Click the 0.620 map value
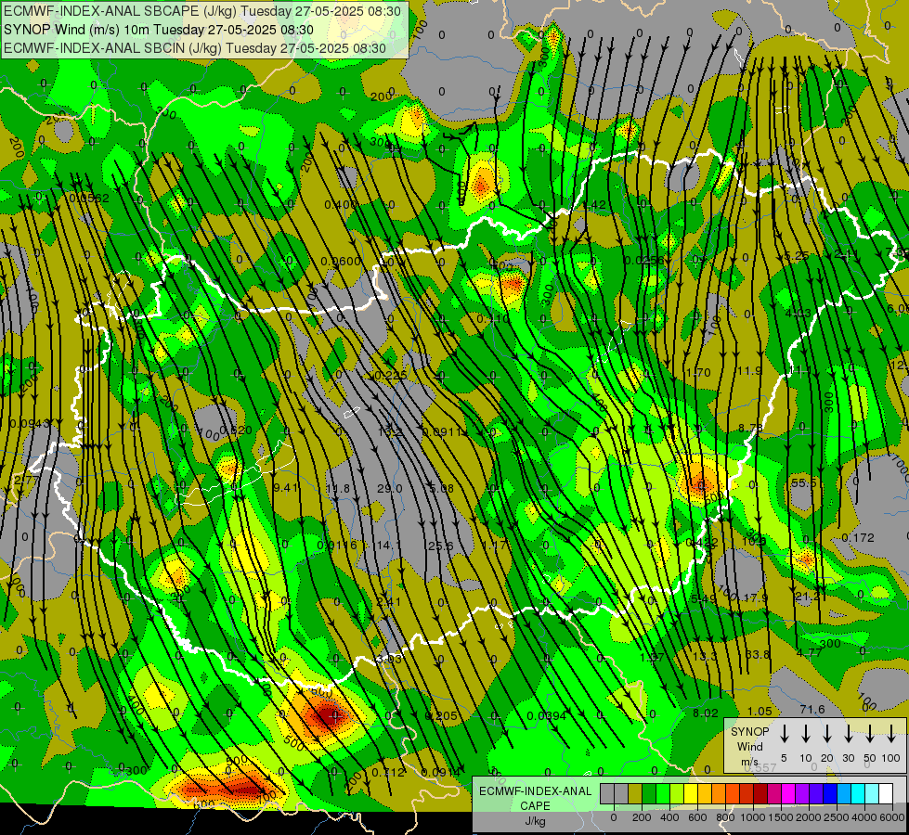The height and width of the screenshot is (835, 909). point(236,430)
